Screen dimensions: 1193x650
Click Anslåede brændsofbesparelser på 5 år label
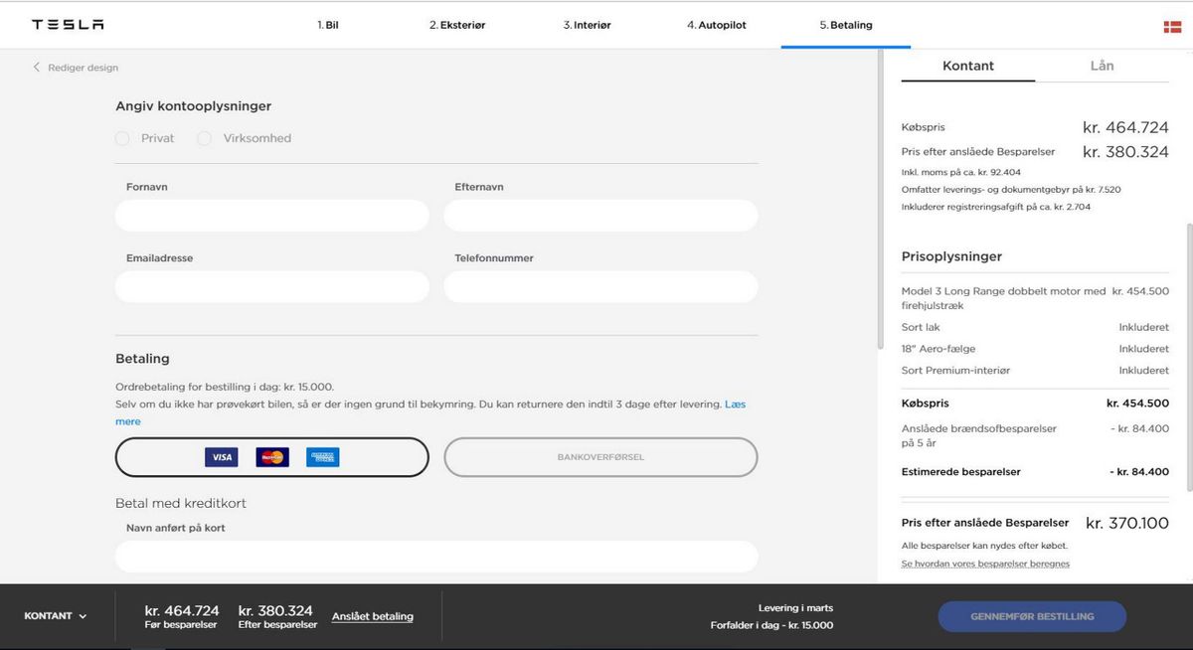[x=979, y=435]
